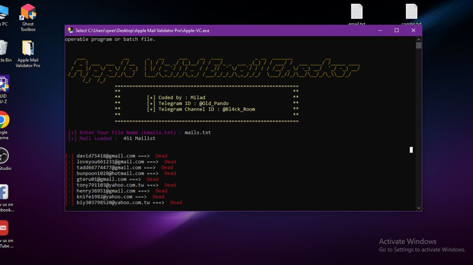Click the Coded by : Milad text
The width and height of the screenshot is (473, 265).
pos(176,97)
